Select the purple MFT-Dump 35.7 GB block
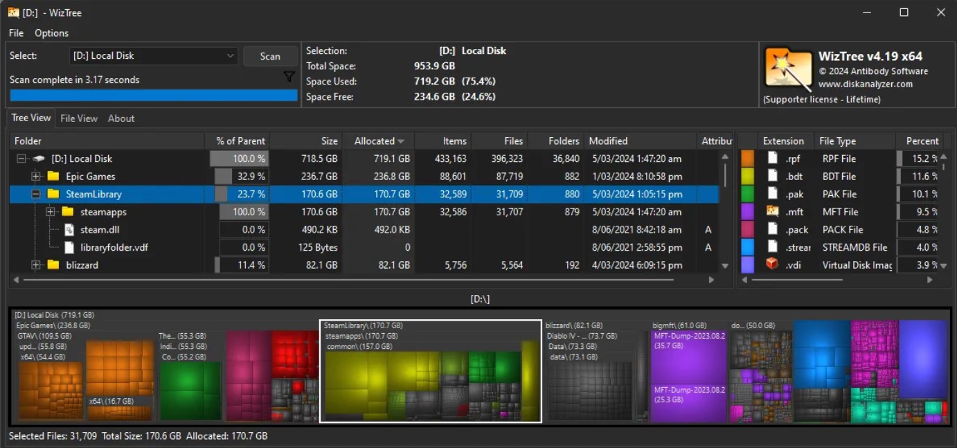This screenshot has width=957, height=448. click(688, 358)
